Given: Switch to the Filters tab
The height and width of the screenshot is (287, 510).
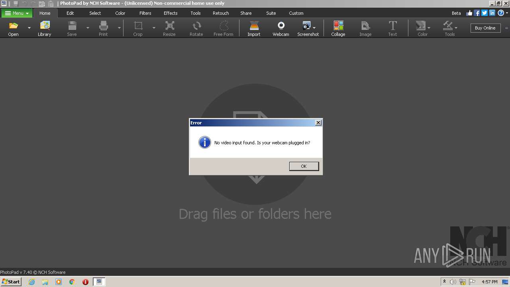Looking at the screenshot, I should pyautogui.click(x=145, y=13).
